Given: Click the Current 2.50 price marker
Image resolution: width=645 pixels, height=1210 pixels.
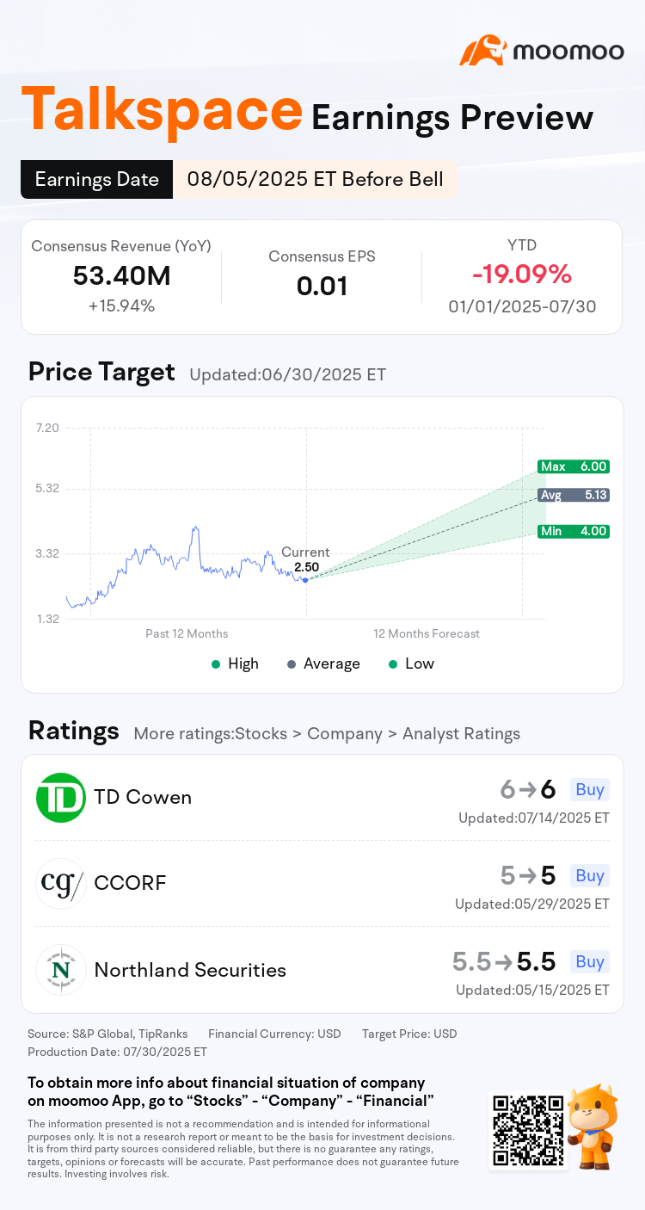Looking at the screenshot, I should point(305,579).
